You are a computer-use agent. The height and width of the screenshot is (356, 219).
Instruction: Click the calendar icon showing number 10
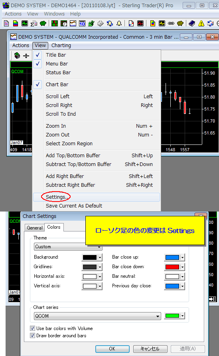[82, 23]
